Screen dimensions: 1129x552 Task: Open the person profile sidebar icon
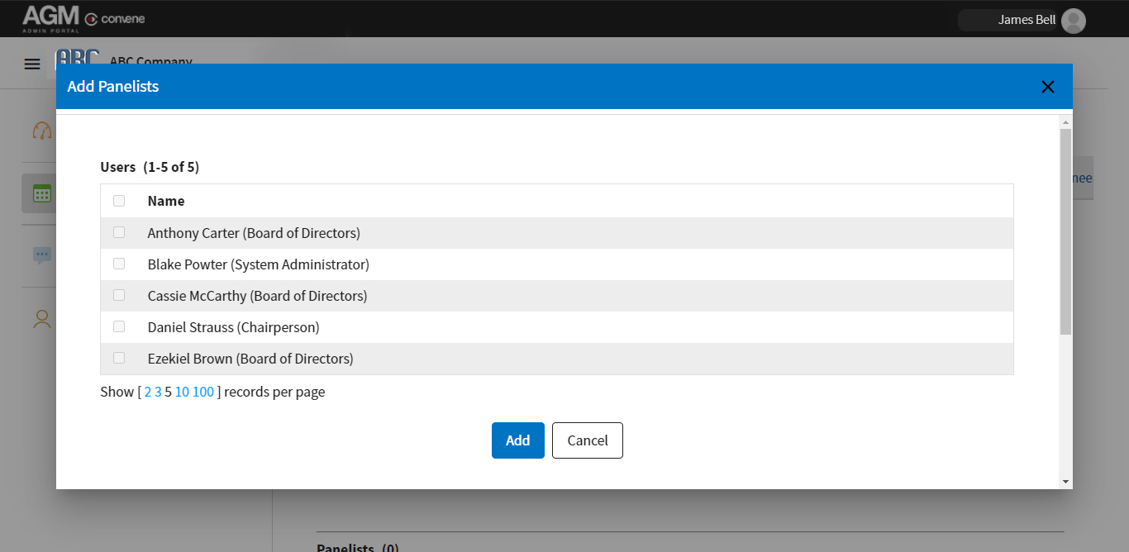coord(40,319)
